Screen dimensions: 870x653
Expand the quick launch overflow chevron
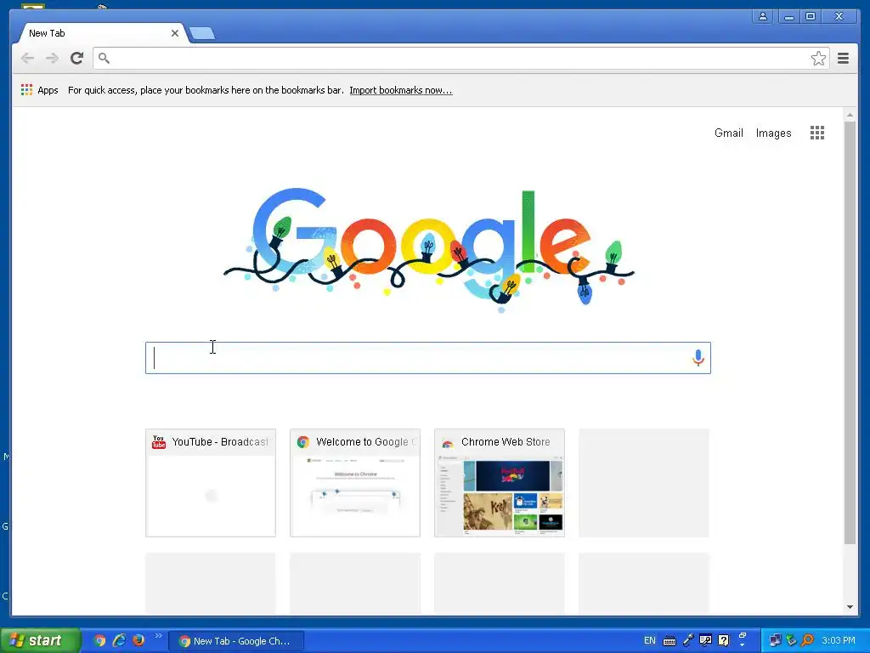coord(158,636)
